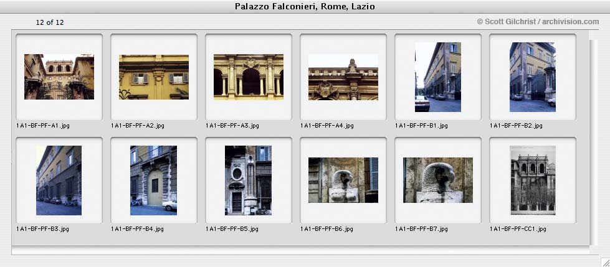The height and width of the screenshot is (267, 610).
Task: Select the 1A1-BF-PF-A2.jpg shuttered windows thumbnail
Action: (154, 77)
